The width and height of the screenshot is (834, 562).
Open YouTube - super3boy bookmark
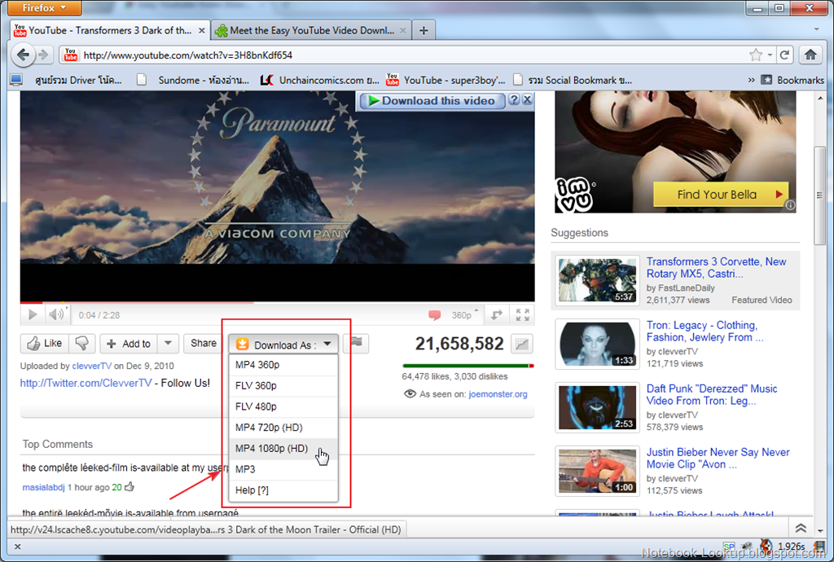446,80
